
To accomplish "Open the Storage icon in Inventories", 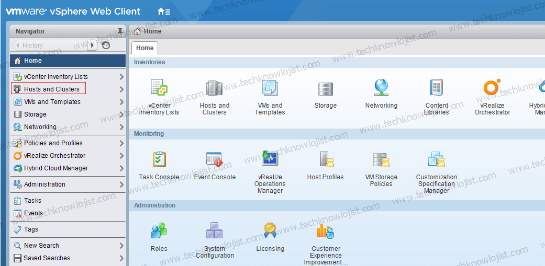I will (x=325, y=89).
